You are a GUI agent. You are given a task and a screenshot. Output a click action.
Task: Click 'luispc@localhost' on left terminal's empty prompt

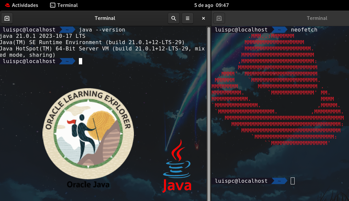tap(29, 61)
